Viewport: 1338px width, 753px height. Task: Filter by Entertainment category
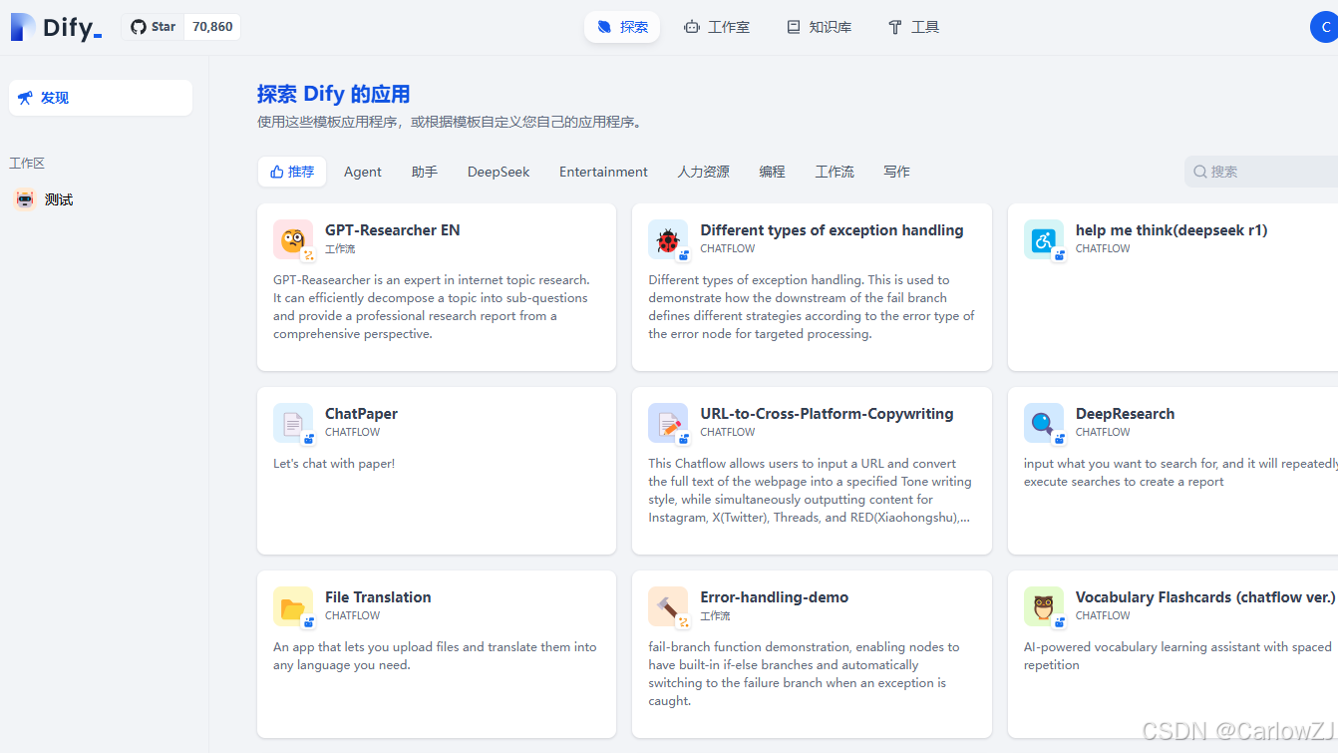click(603, 172)
